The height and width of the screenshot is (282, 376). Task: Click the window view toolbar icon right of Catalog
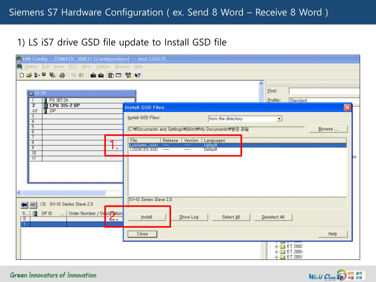[x=119, y=75]
